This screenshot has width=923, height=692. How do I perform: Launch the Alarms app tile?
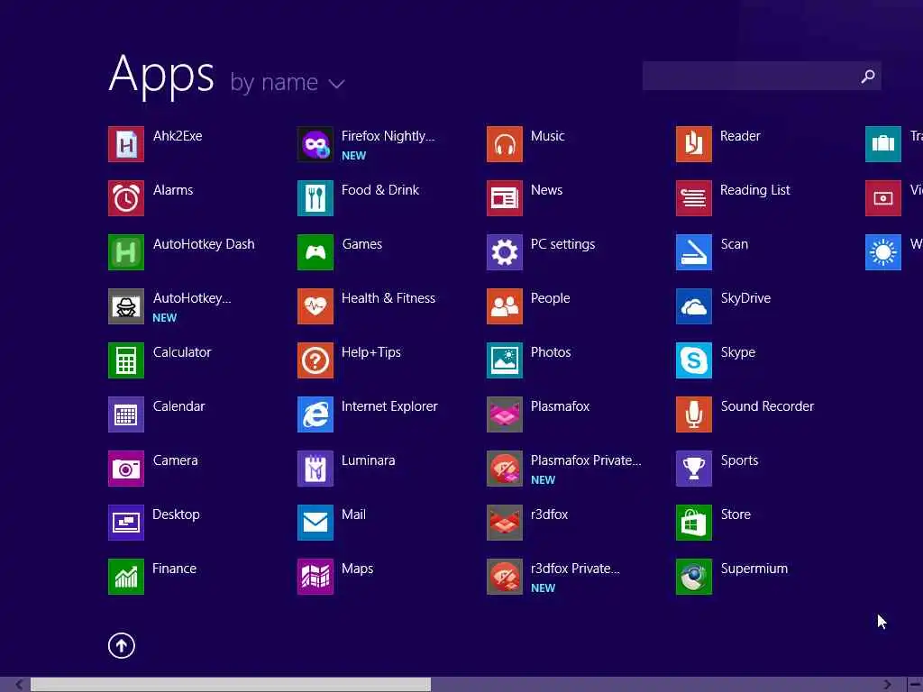[126, 198]
